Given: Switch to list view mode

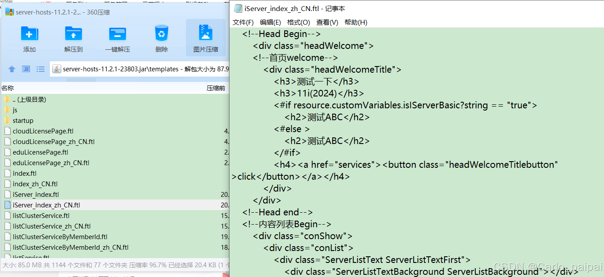Looking at the screenshot, I should click(x=41, y=69).
